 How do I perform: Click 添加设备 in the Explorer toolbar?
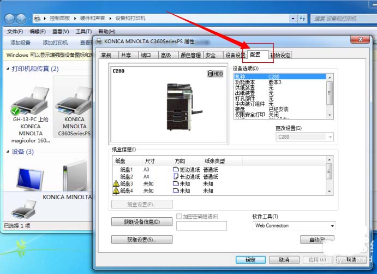point(20,43)
